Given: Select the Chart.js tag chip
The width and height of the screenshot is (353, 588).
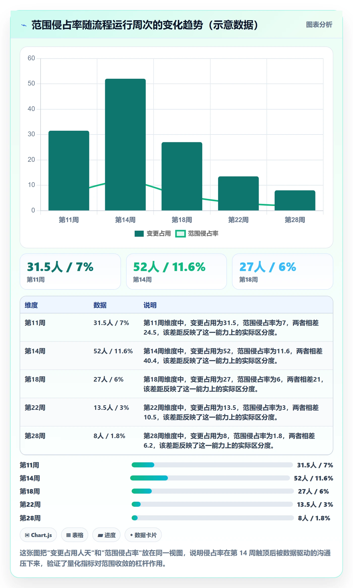Looking at the screenshot, I should click(x=38, y=535).
